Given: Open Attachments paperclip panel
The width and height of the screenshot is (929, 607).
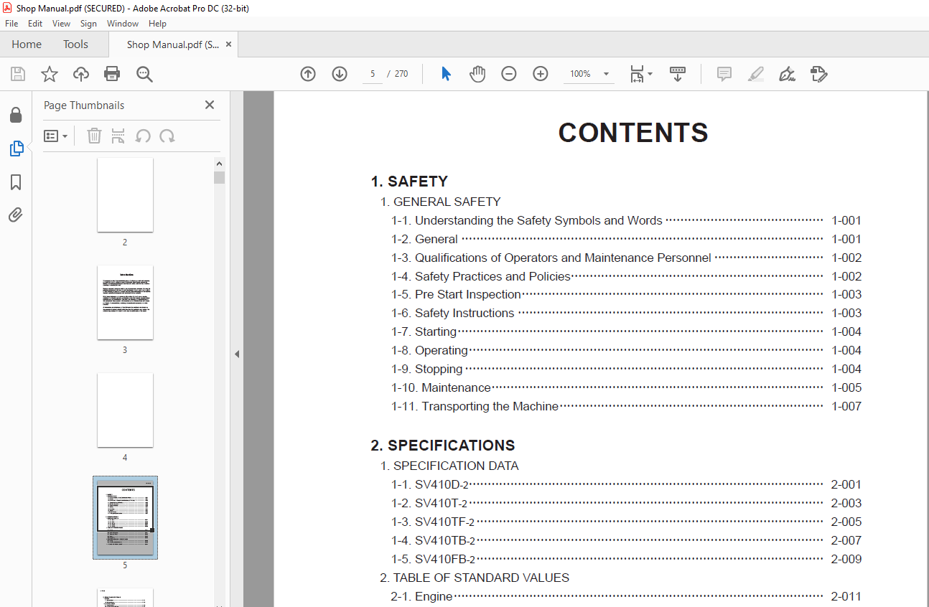Looking at the screenshot, I should point(16,215).
